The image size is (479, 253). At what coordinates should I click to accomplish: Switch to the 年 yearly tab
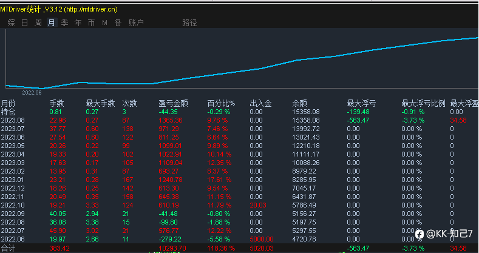click(x=78, y=22)
